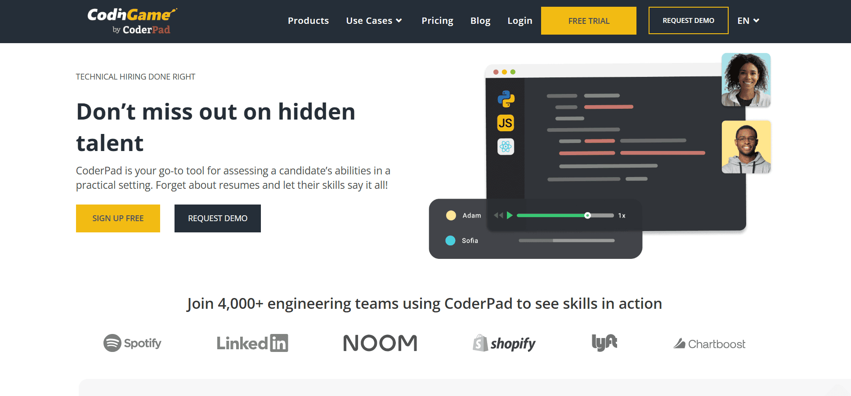The height and width of the screenshot is (396, 851).
Task: Click the 'Don't miss out on hidden talent' heading
Action: [216, 127]
